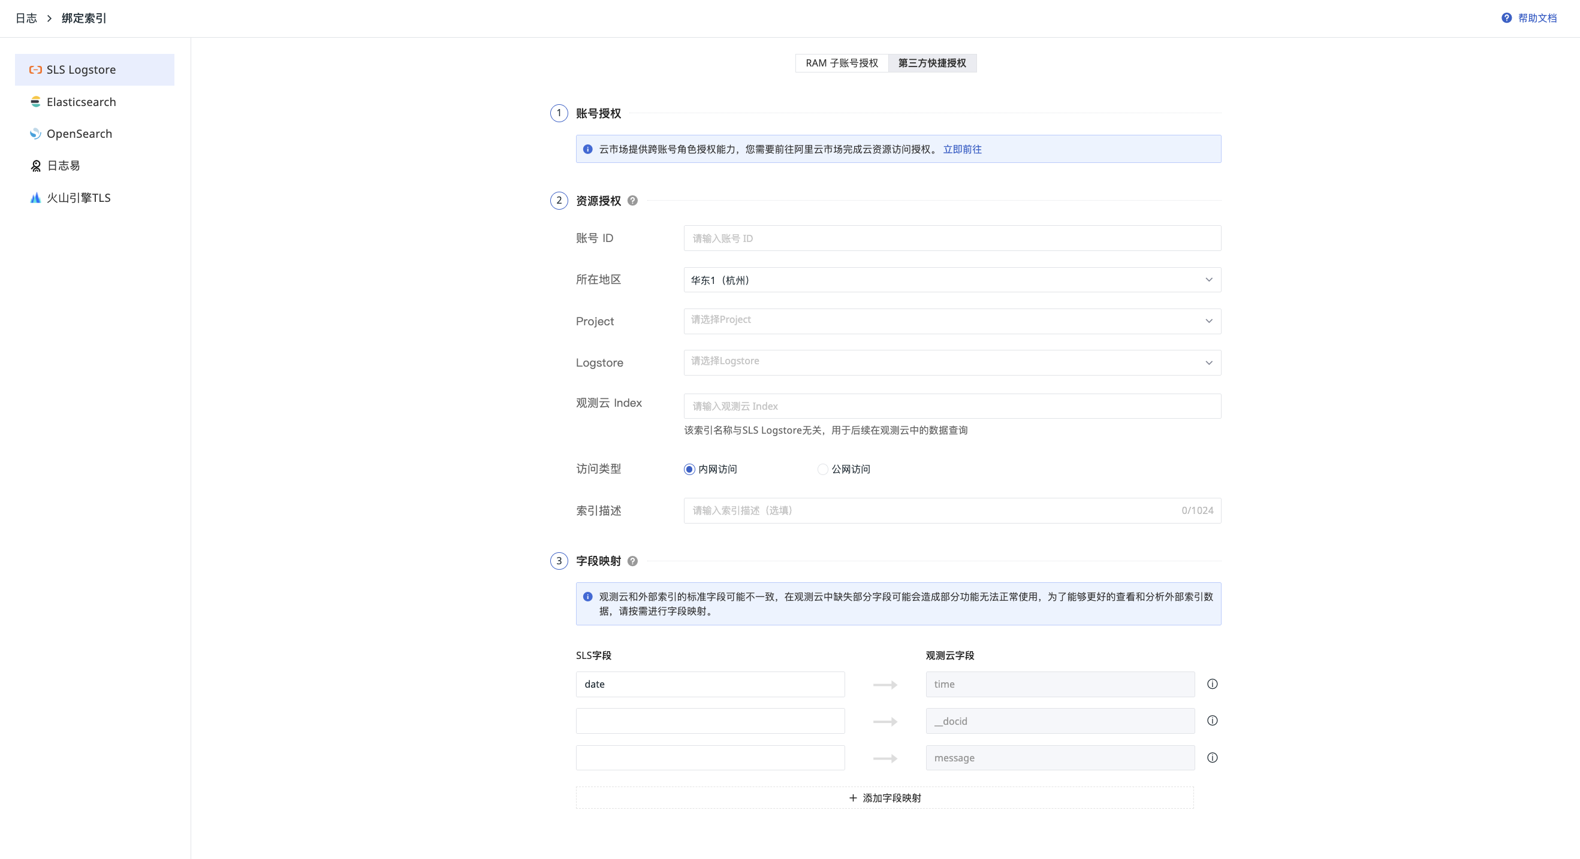Select the 公网访问 radio button
Screen dimensions: 1580x859
822,469
